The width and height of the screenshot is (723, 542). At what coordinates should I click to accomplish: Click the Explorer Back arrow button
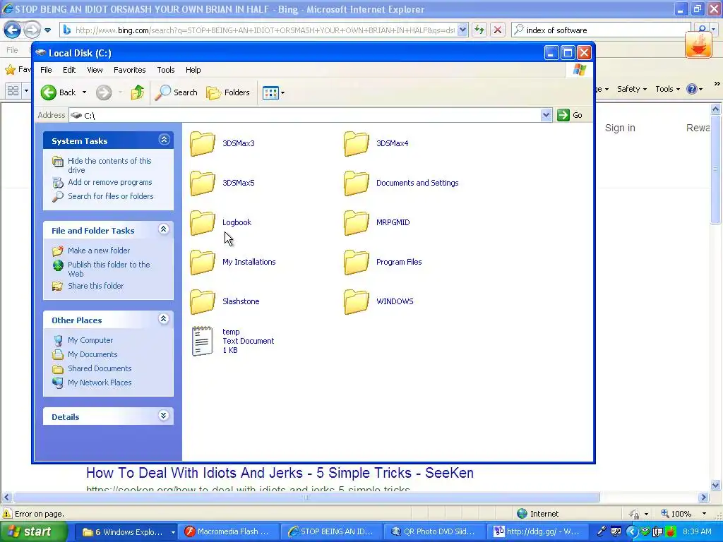click(49, 92)
